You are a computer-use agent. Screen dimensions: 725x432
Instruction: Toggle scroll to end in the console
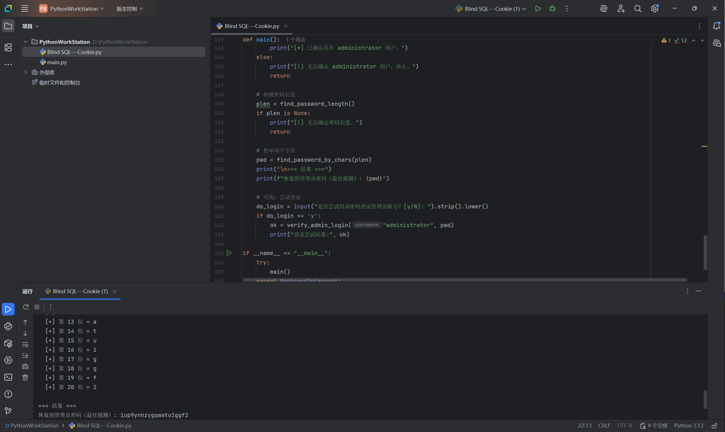(25, 355)
